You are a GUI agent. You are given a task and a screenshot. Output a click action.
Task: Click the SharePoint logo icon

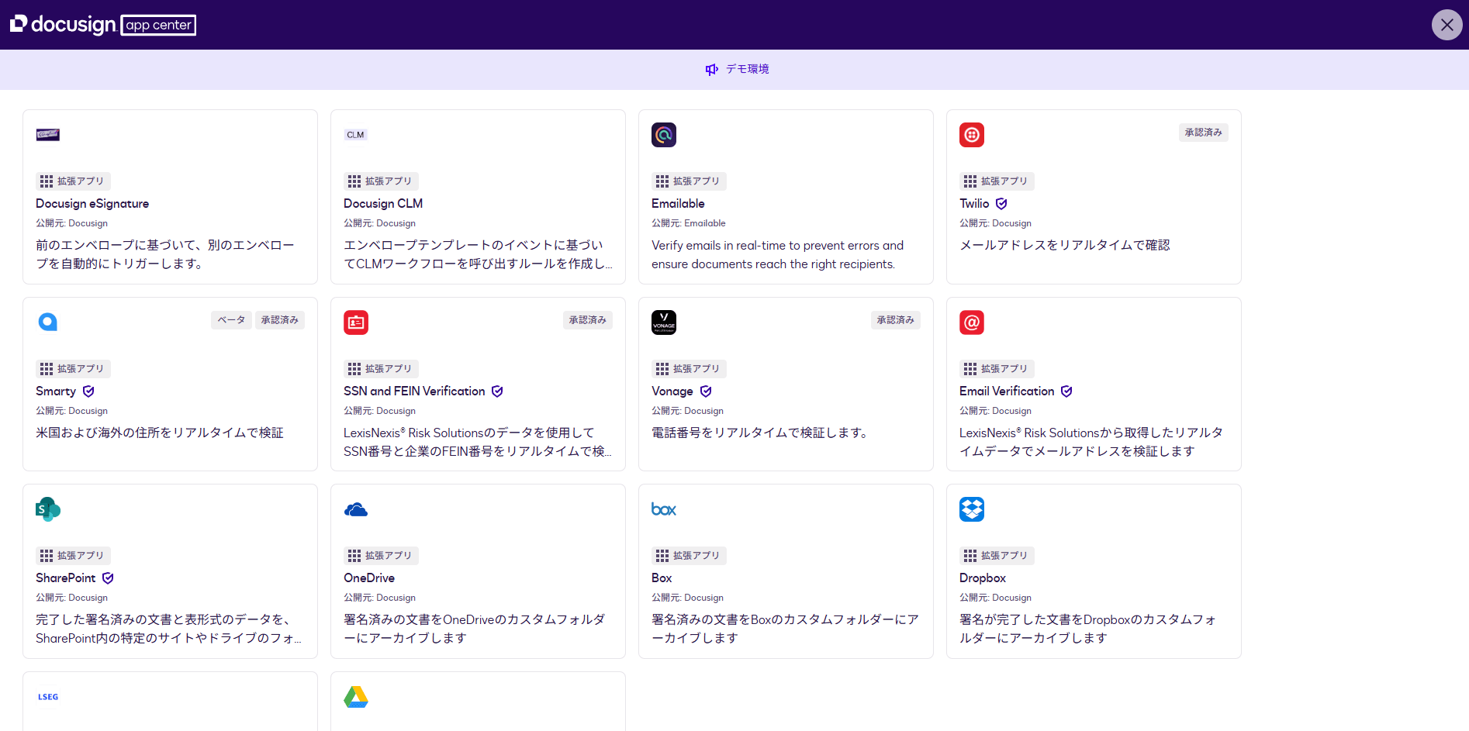click(x=48, y=509)
